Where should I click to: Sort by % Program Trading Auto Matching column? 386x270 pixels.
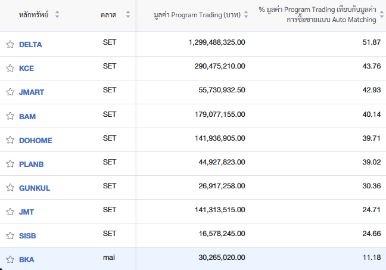click(382, 14)
